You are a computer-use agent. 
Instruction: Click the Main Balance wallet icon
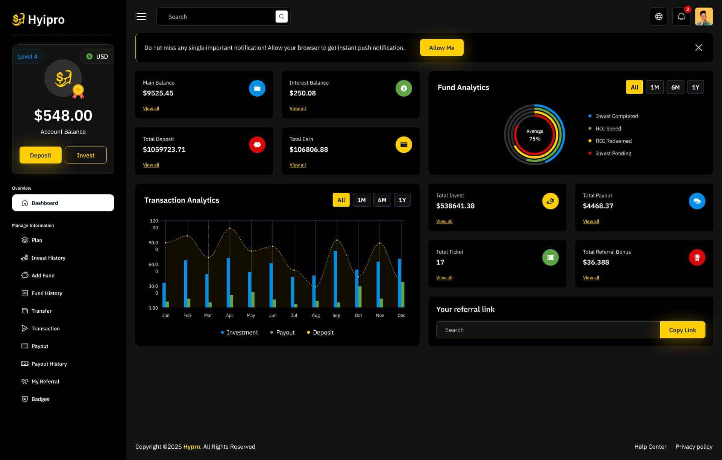coord(257,88)
